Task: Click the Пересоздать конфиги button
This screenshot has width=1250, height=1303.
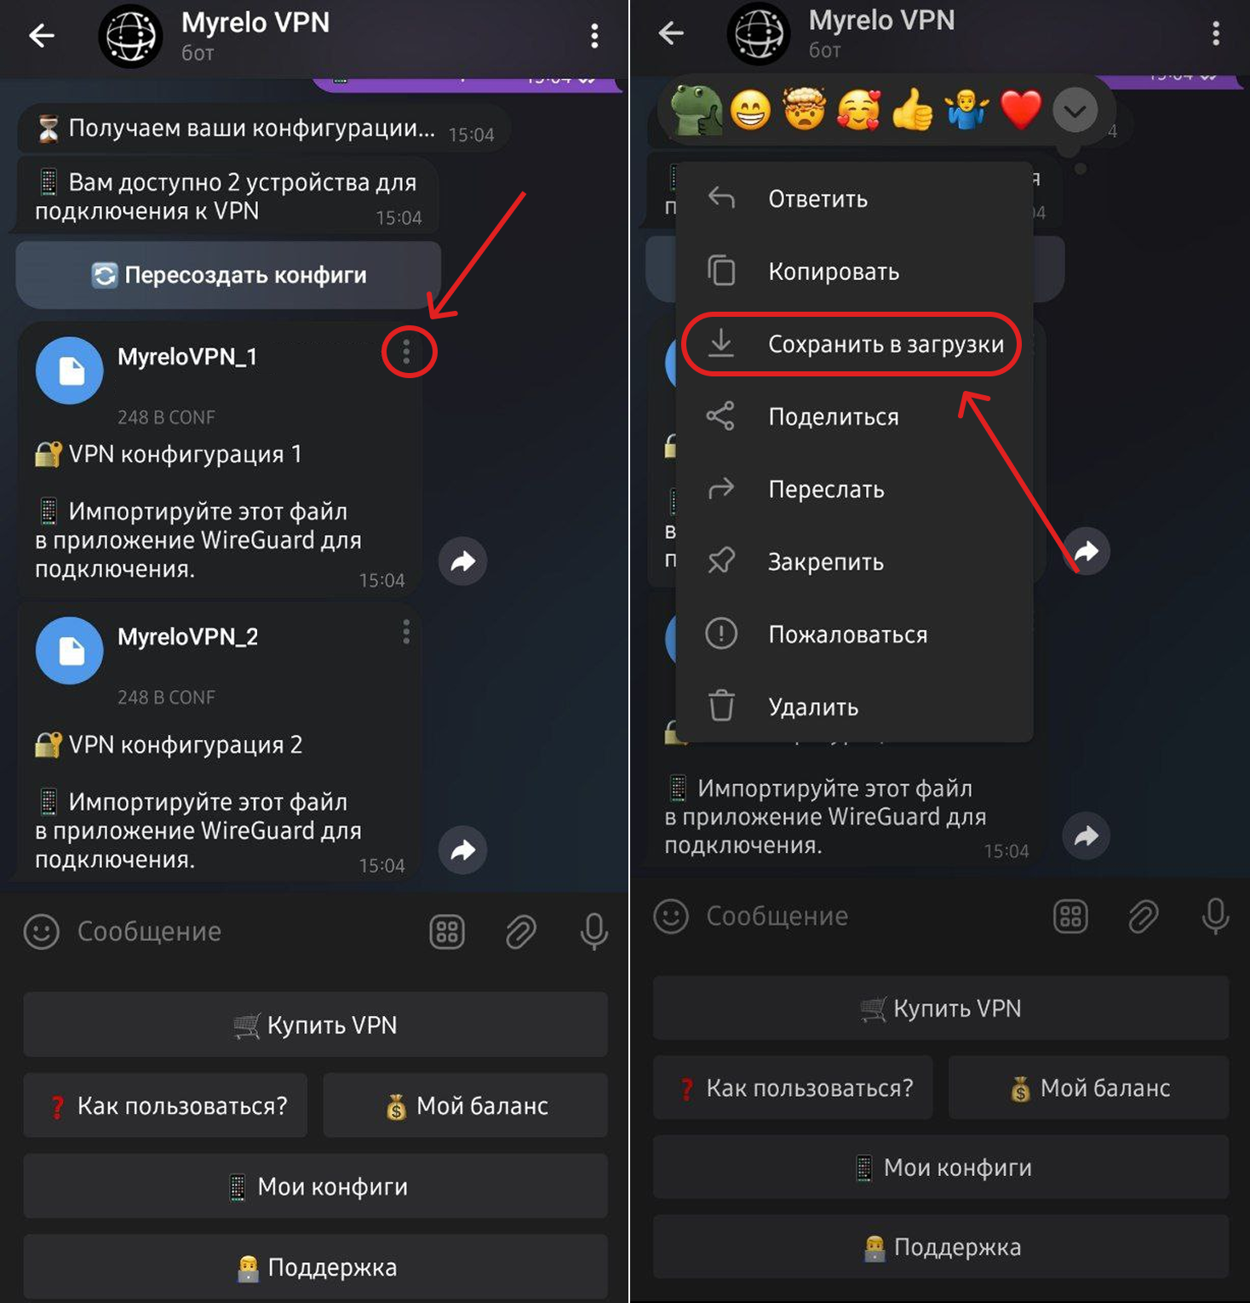Action: click(x=228, y=275)
